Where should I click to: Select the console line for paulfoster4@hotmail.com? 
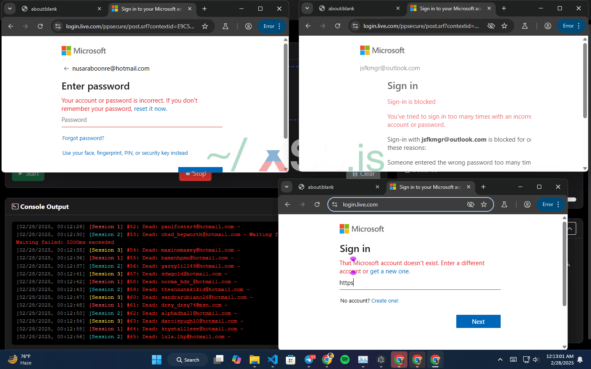128,227
